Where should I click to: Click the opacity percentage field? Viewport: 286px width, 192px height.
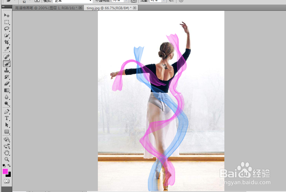(x=118, y=1)
